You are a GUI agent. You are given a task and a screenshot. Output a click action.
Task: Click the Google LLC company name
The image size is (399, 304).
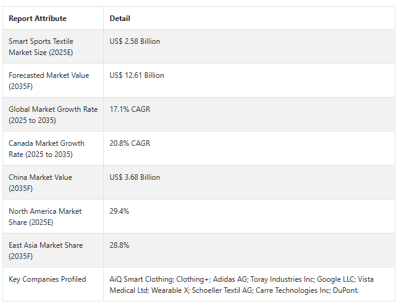(x=335, y=279)
